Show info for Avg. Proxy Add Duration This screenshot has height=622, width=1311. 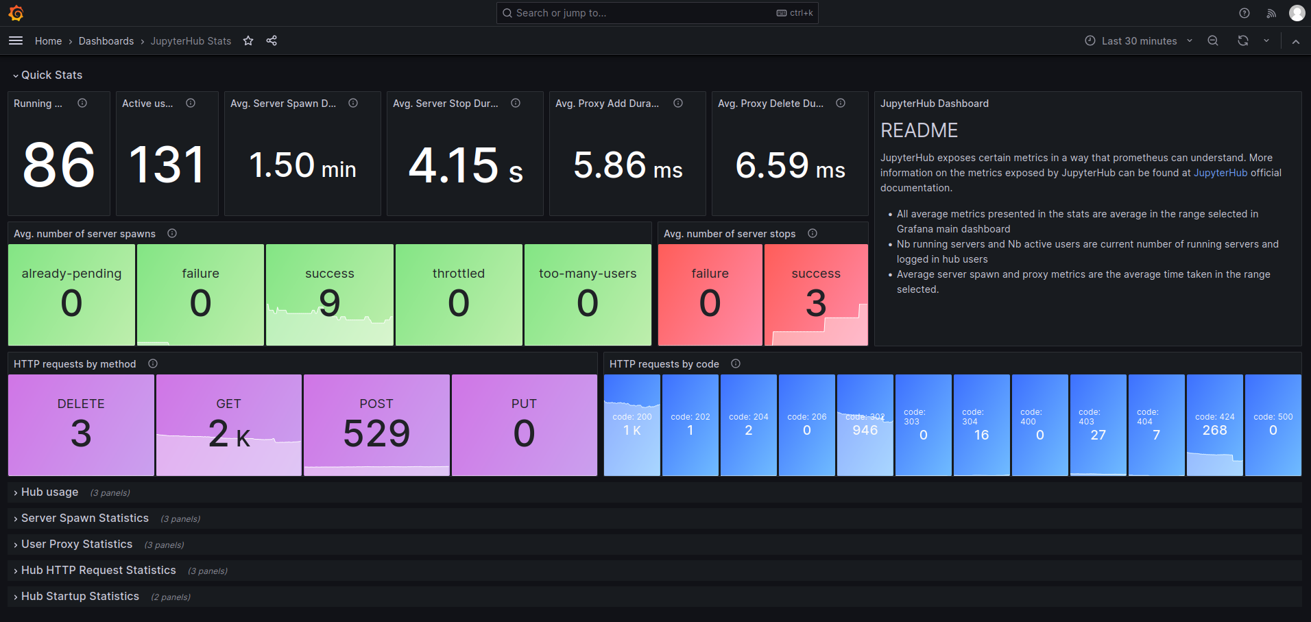[678, 104]
